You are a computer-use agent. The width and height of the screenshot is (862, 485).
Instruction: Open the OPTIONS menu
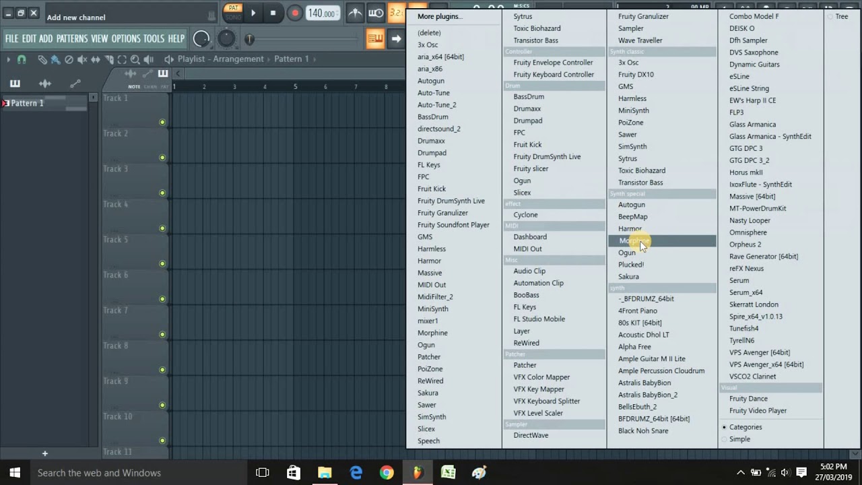[x=126, y=39]
